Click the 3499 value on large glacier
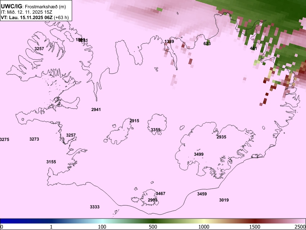This screenshot has height=230, width=306. [x=199, y=154]
